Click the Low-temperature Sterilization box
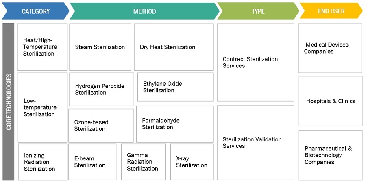This screenshot has height=182, width=366. 42,107
